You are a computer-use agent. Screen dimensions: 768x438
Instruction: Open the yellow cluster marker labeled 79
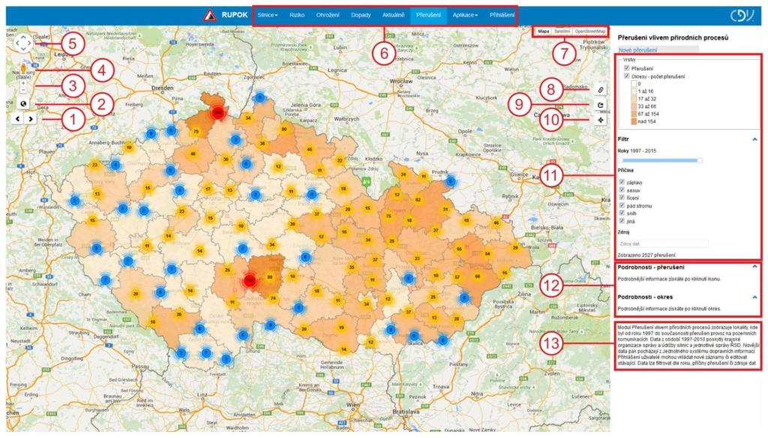click(196, 131)
